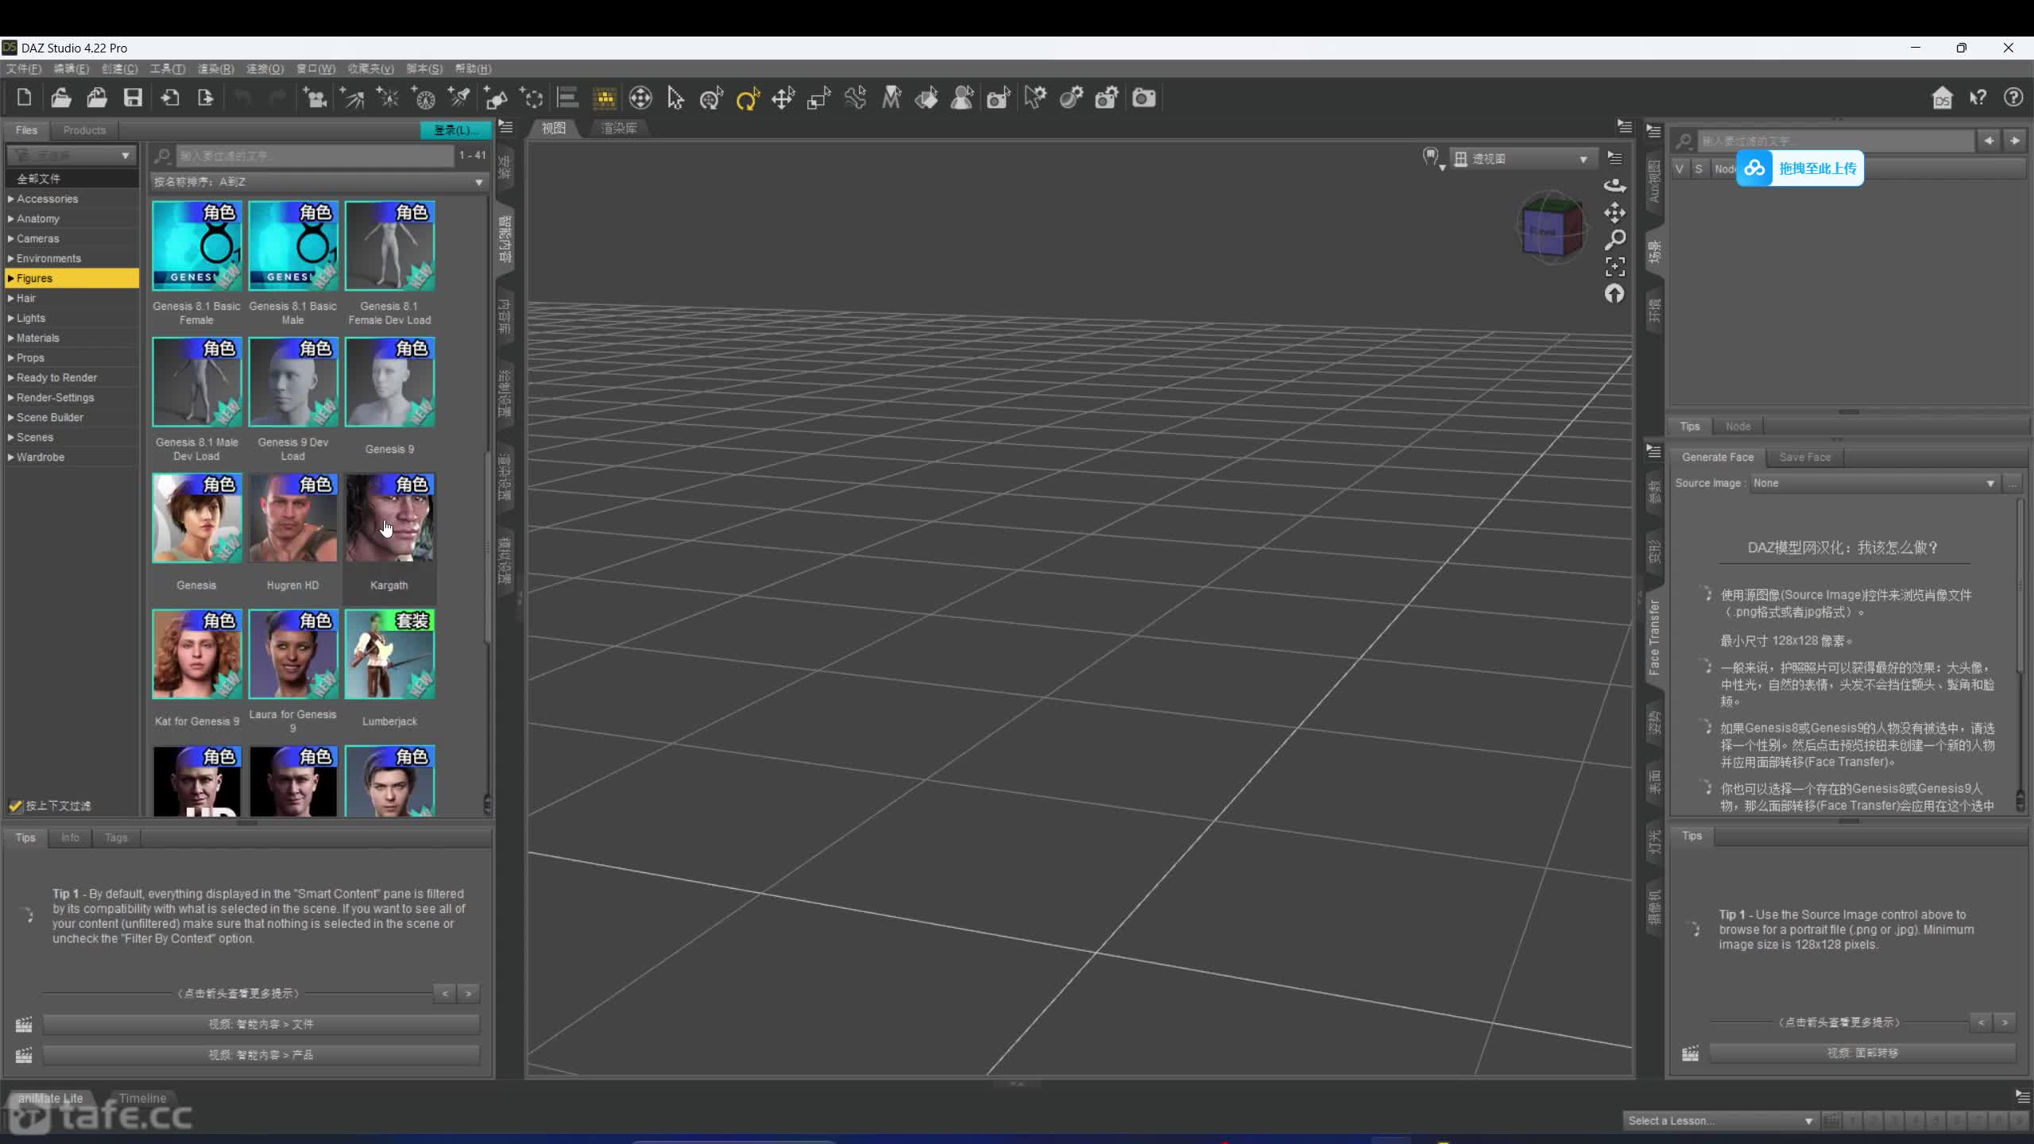This screenshot has height=1144, width=2034.
Task: Click the 拖拽至此上传 upload button
Action: tap(1800, 168)
